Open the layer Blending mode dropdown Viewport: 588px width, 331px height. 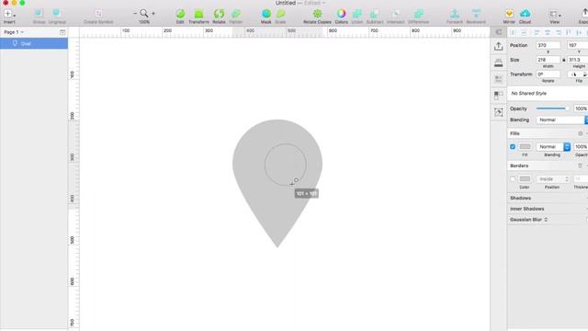tap(561, 120)
